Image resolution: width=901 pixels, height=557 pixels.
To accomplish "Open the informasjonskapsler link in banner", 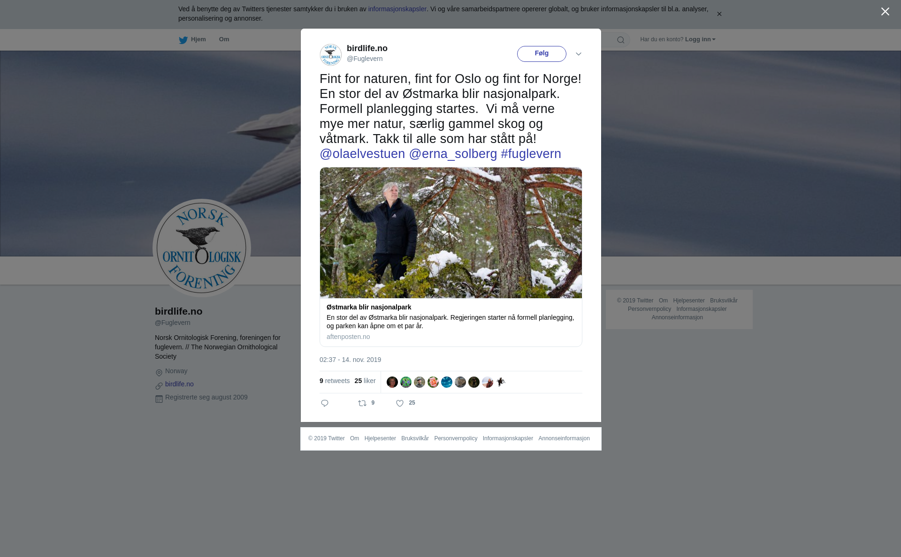I will (397, 9).
